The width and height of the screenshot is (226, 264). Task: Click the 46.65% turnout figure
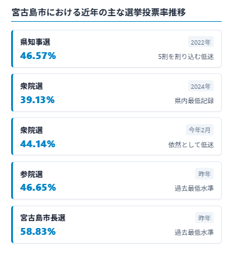pos(38,188)
